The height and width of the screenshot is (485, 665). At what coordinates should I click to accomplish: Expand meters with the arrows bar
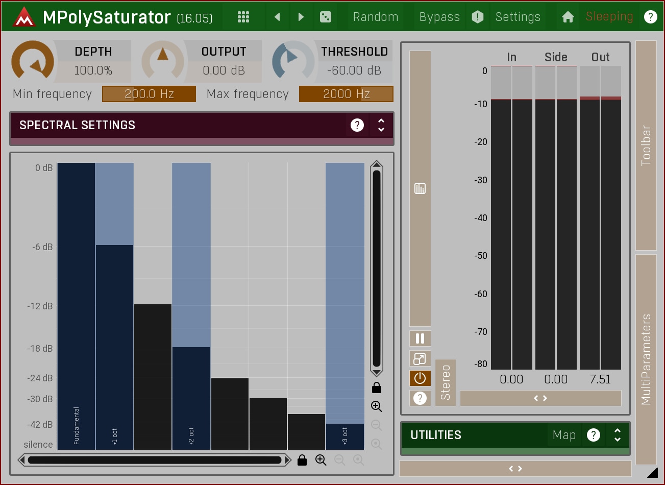click(540, 398)
